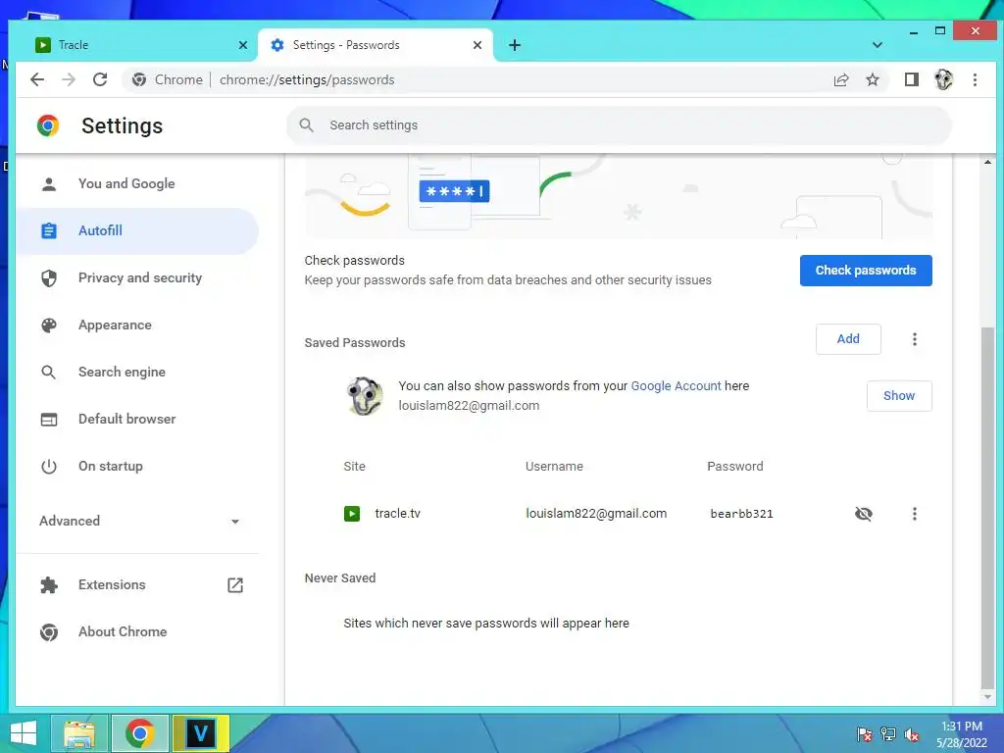Select the Settings - Passwords tab
The width and height of the screenshot is (1004, 753).
pos(375,45)
